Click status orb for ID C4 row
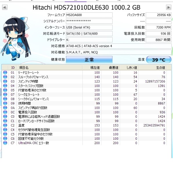173x169 pixels. pyautogui.click(x=5, y=130)
